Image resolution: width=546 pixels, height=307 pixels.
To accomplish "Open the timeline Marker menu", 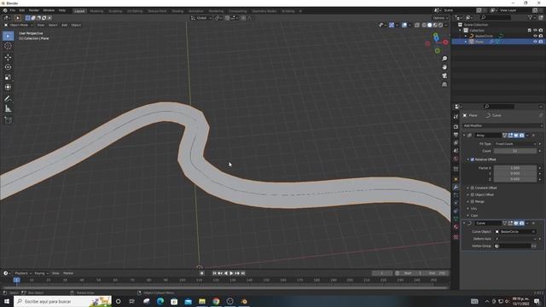I will (68, 273).
